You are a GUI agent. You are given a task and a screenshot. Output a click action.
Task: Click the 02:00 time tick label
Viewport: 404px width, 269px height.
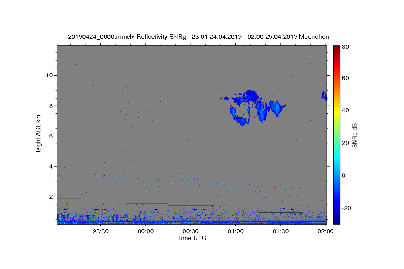point(326,231)
